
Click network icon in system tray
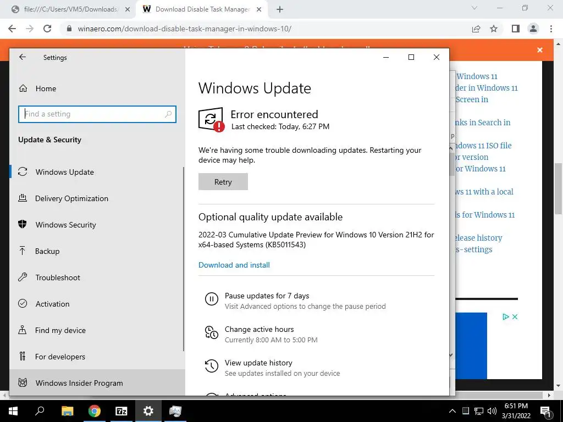479,411
